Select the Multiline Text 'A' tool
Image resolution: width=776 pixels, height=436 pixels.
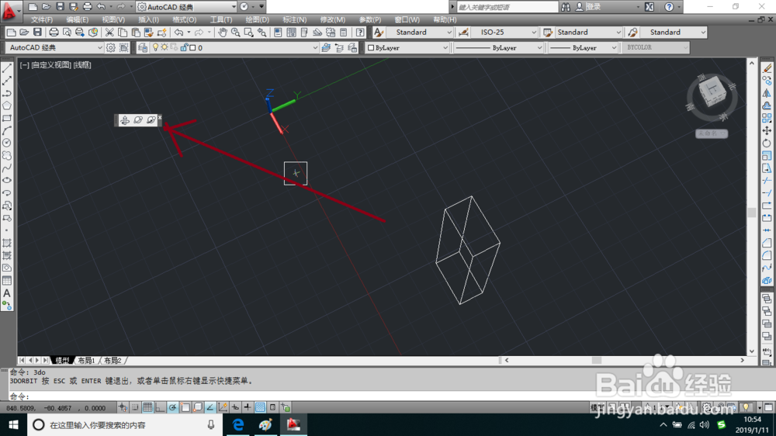click(x=7, y=293)
